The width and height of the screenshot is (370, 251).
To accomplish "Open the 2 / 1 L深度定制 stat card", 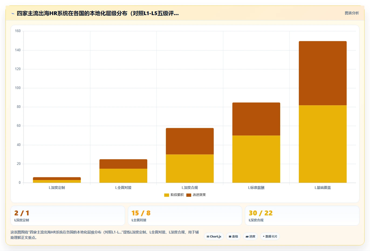I will pyautogui.click(x=68, y=216).
